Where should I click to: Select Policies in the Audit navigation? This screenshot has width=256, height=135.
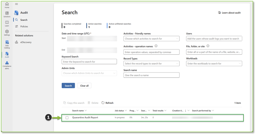pyautogui.click(x=24, y=26)
